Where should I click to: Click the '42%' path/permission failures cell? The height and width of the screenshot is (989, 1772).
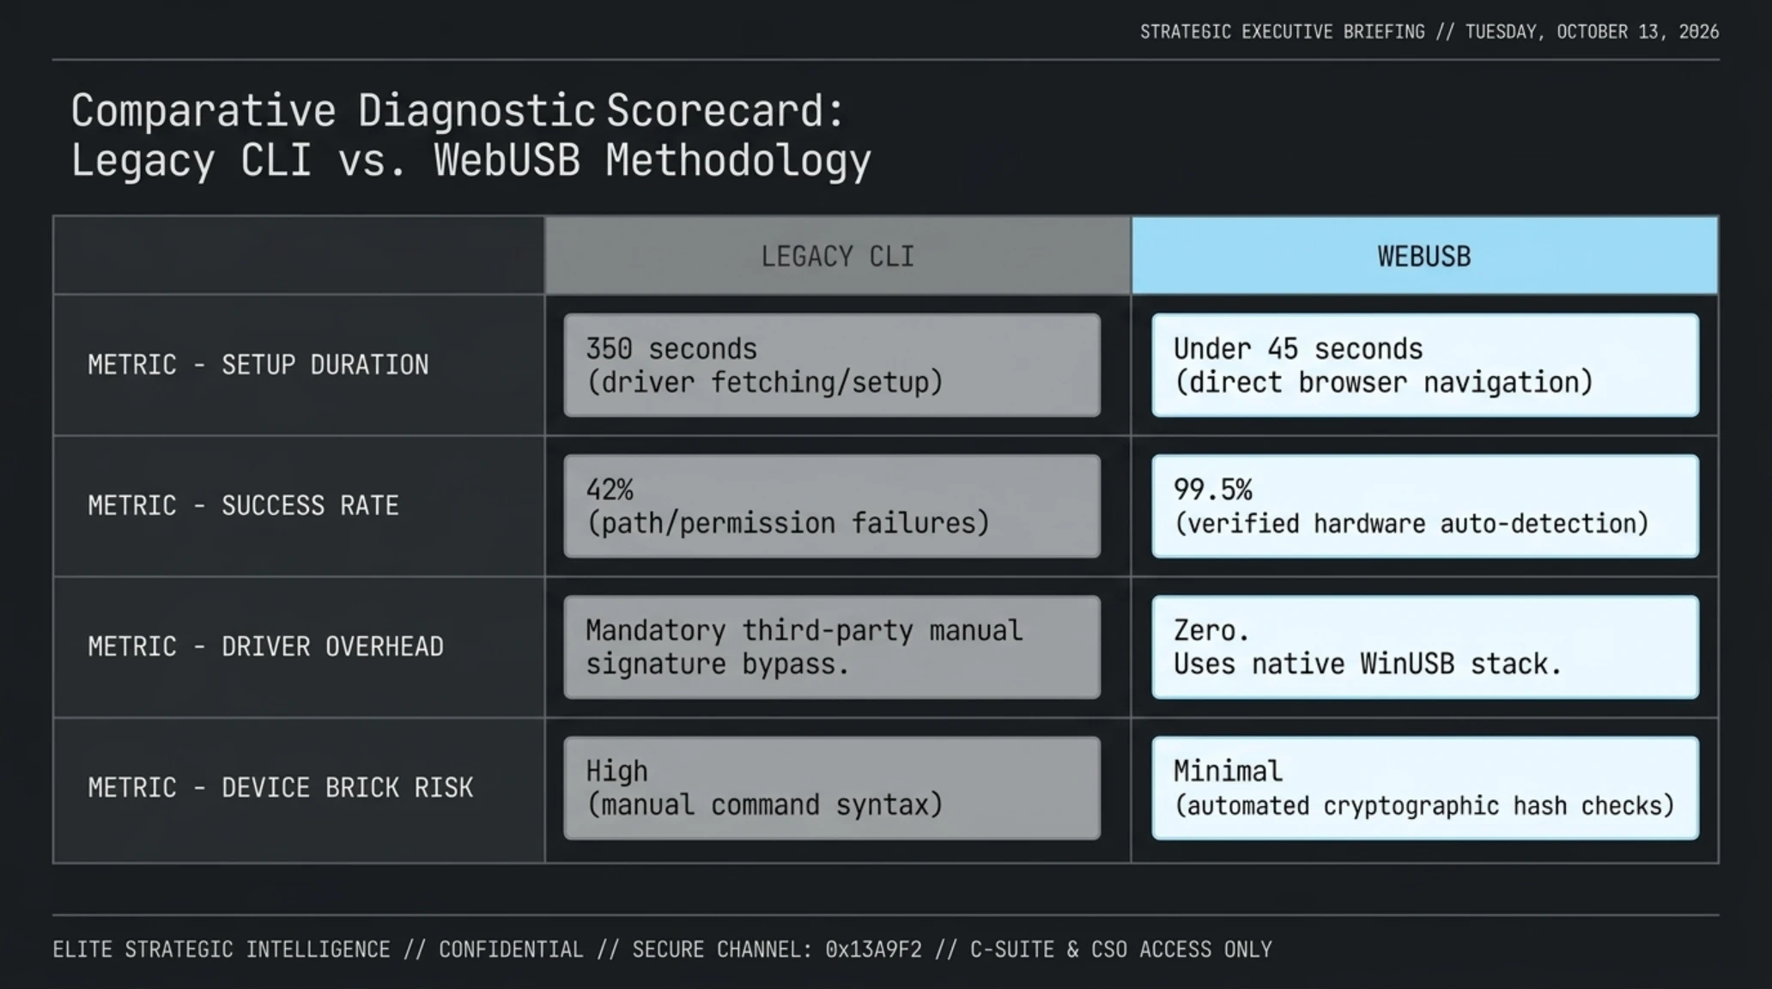click(x=832, y=506)
